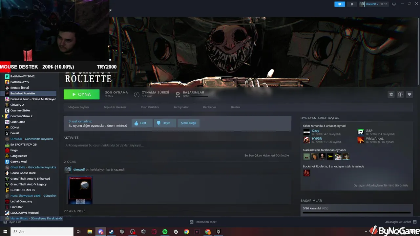The image size is (420, 236).
Task: Select Grand Theft Auto V Enhanced
Action: coord(30,179)
